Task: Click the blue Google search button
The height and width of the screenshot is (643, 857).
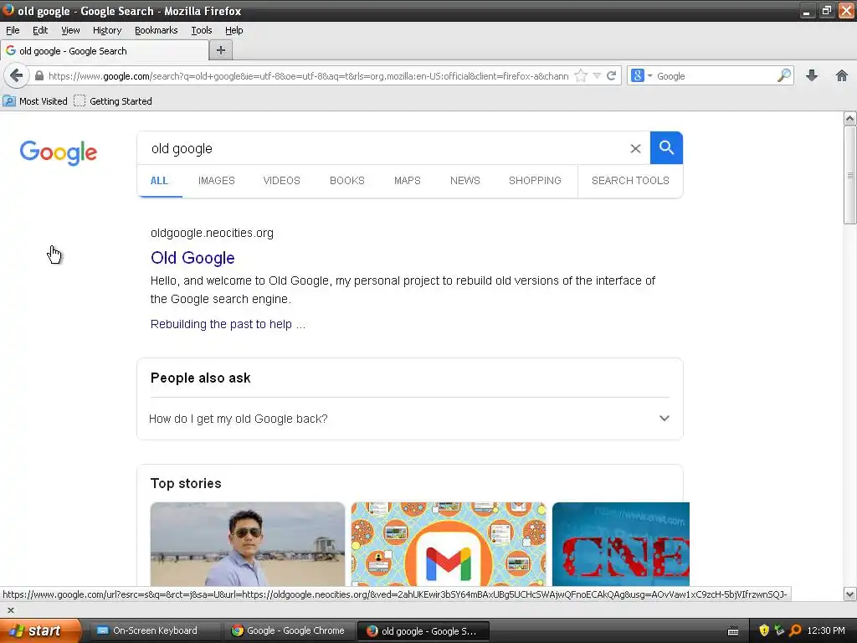Action: 666,147
